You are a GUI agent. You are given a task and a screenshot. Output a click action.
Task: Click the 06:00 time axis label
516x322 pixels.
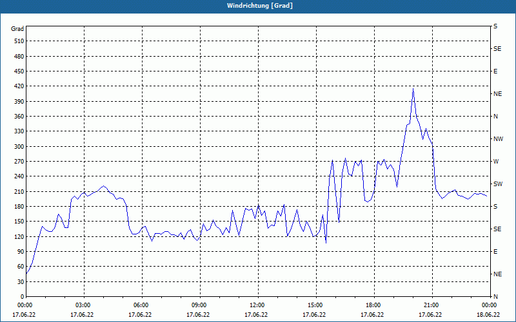coord(141,305)
